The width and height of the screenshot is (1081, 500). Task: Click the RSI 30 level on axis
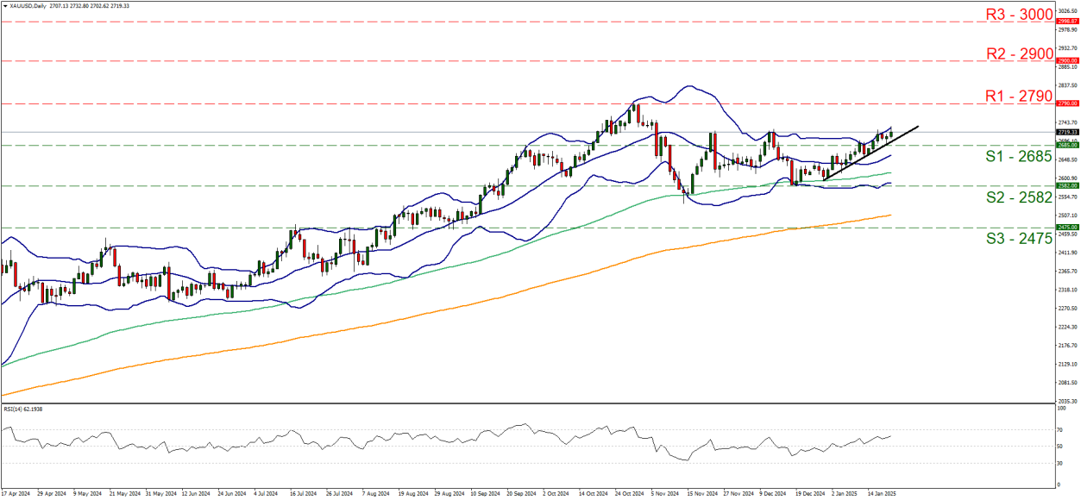click(x=1061, y=463)
